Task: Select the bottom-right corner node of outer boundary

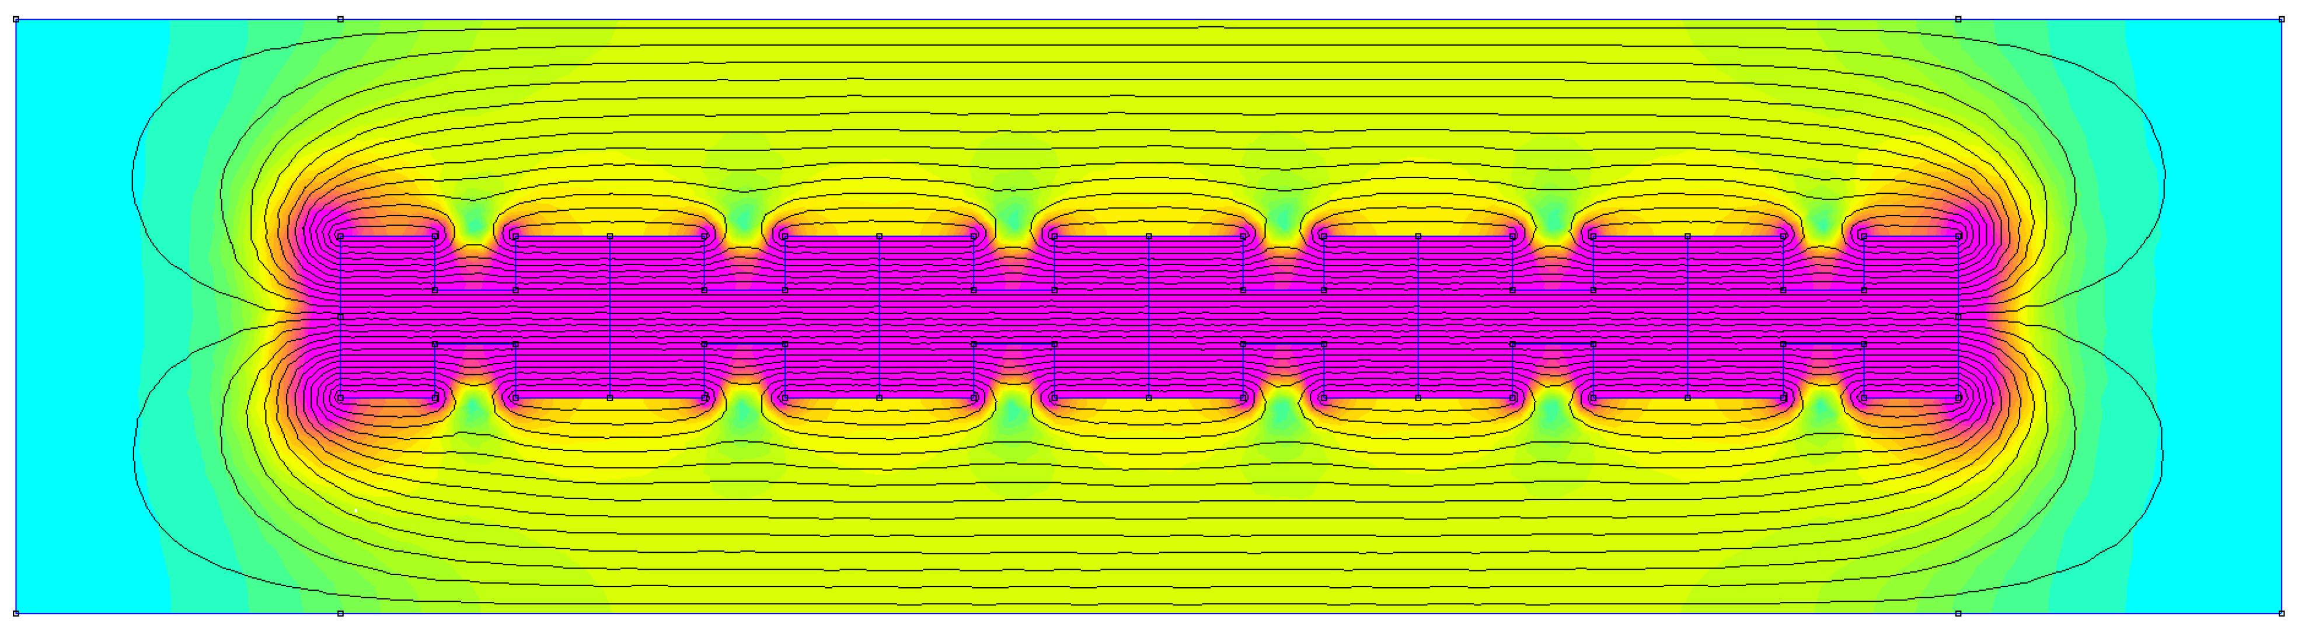Action: click(2281, 613)
